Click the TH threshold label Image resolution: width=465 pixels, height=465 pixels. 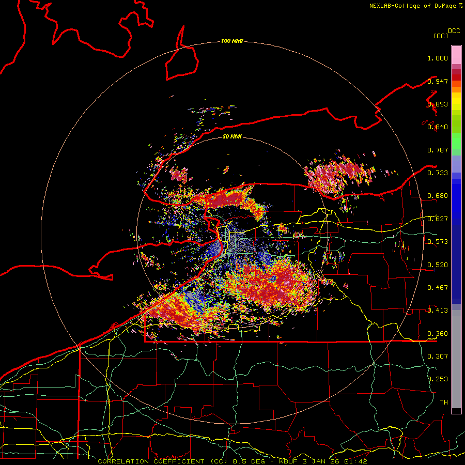[444, 402]
